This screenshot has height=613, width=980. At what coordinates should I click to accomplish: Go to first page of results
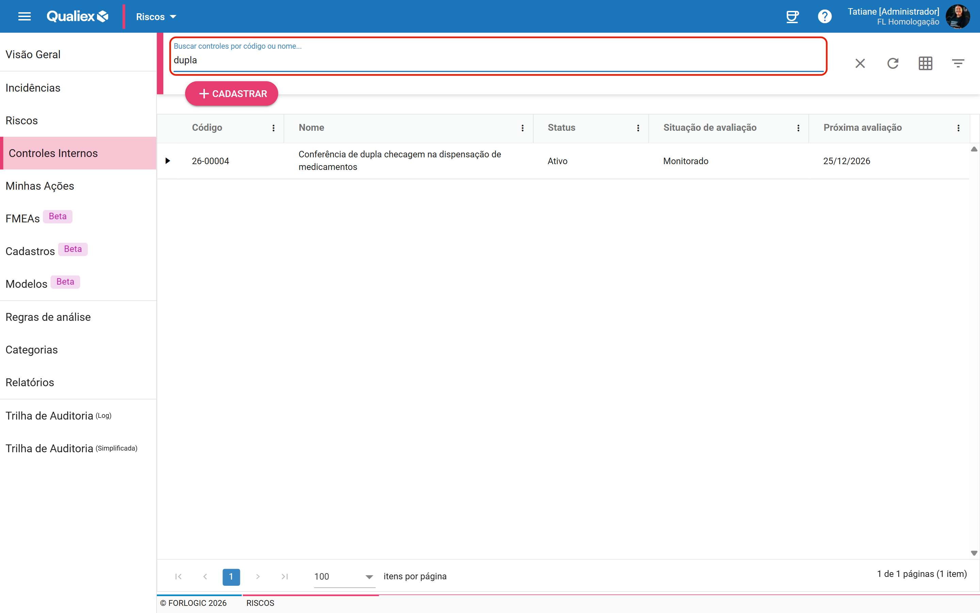coord(178,577)
